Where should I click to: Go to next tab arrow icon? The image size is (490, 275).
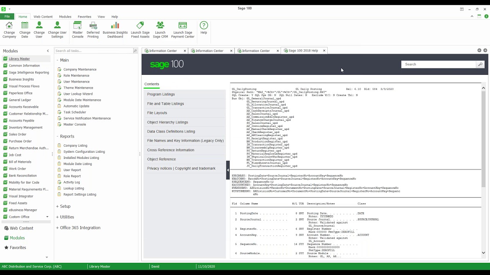(485, 50)
